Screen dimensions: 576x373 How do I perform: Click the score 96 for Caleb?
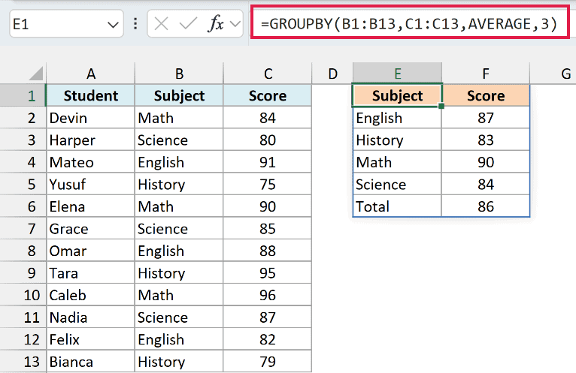coord(268,295)
